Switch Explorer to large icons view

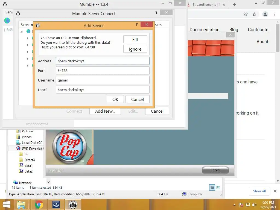point(218,187)
